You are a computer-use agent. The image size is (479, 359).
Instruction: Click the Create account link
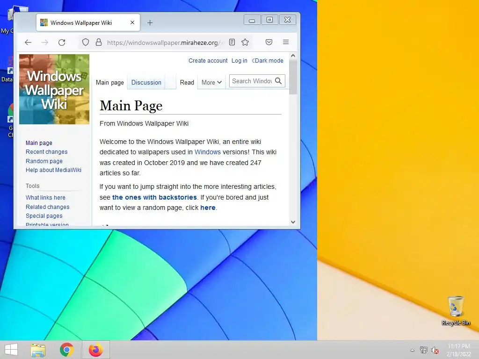[x=208, y=61]
